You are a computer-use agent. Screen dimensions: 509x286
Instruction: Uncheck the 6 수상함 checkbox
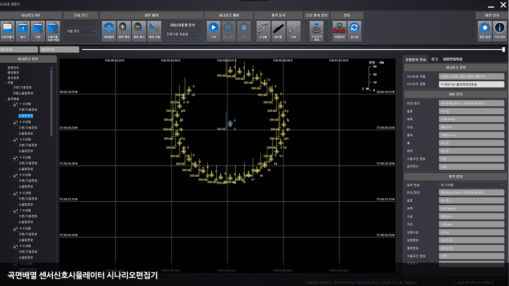15,194
